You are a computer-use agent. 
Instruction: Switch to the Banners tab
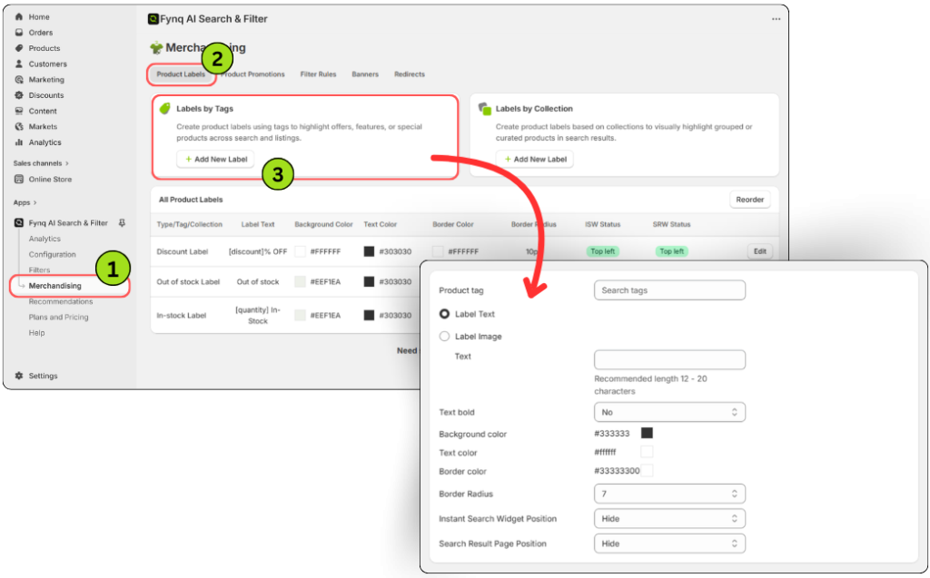[x=365, y=74]
